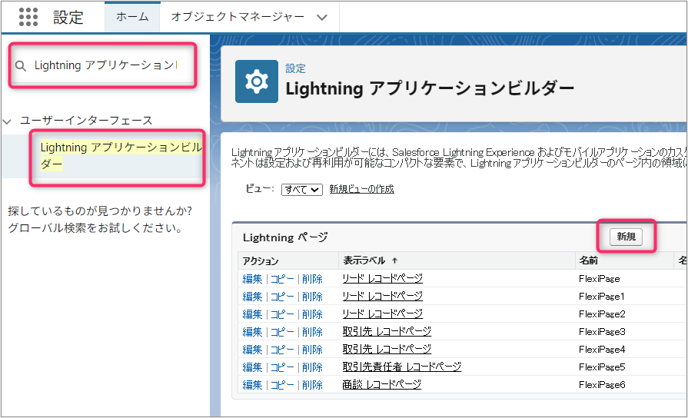
Task: Click the 新規ビューの作成 link
Action: pos(361,190)
